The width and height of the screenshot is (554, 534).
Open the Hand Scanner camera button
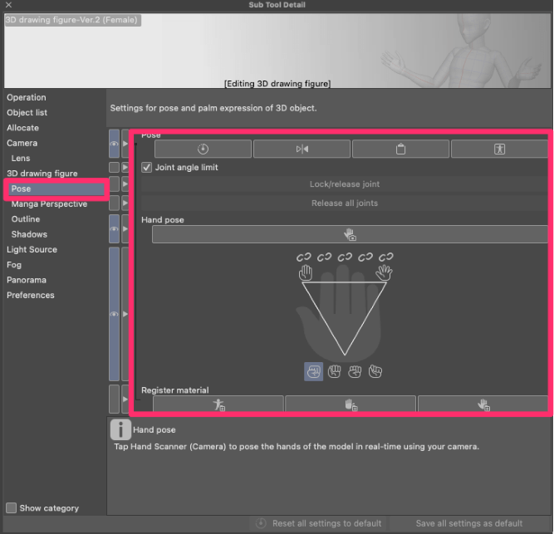click(350, 234)
